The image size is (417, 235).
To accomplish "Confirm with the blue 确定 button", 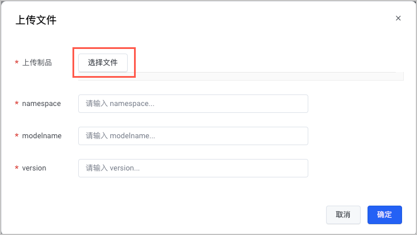I will (384, 215).
